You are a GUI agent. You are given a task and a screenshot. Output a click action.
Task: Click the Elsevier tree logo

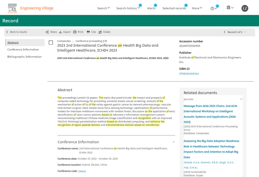coord(12,8)
